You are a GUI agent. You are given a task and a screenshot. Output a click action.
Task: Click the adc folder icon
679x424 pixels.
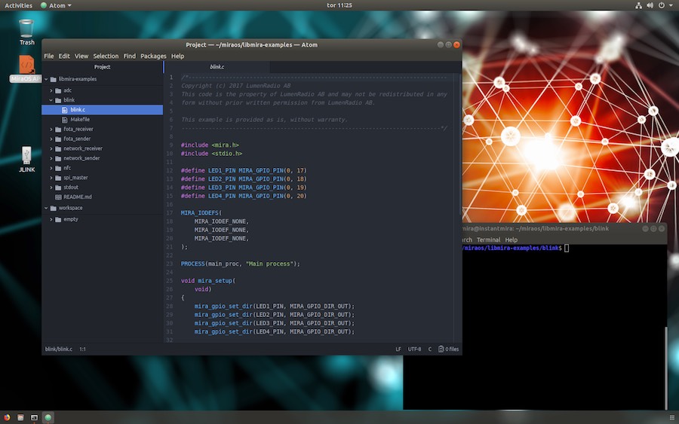pyautogui.click(x=58, y=90)
